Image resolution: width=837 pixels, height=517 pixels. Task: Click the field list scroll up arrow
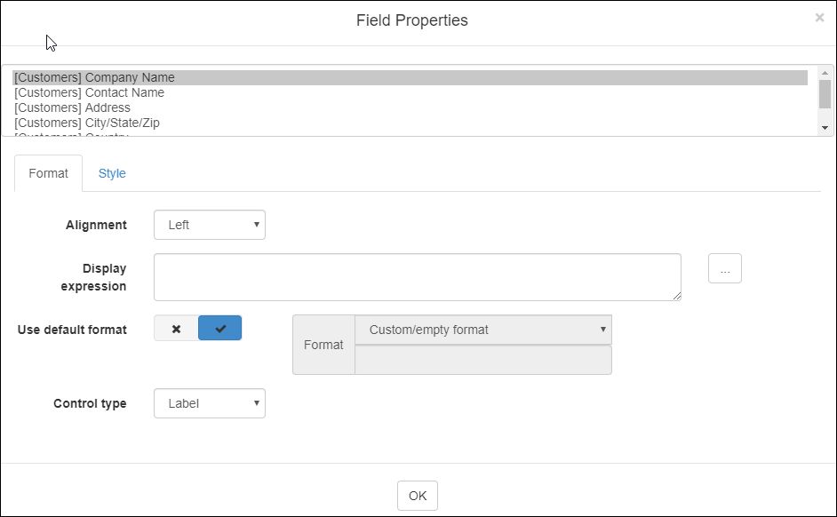click(825, 73)
